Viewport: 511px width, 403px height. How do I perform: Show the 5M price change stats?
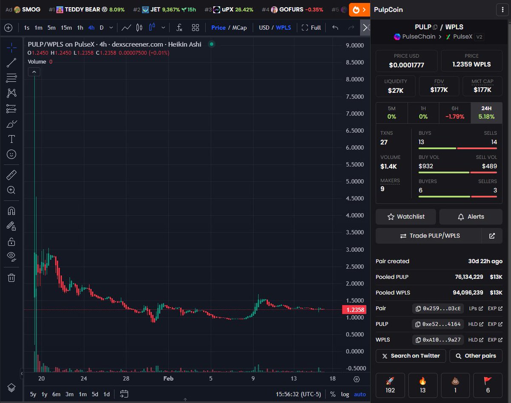click(x=392, y=113)
